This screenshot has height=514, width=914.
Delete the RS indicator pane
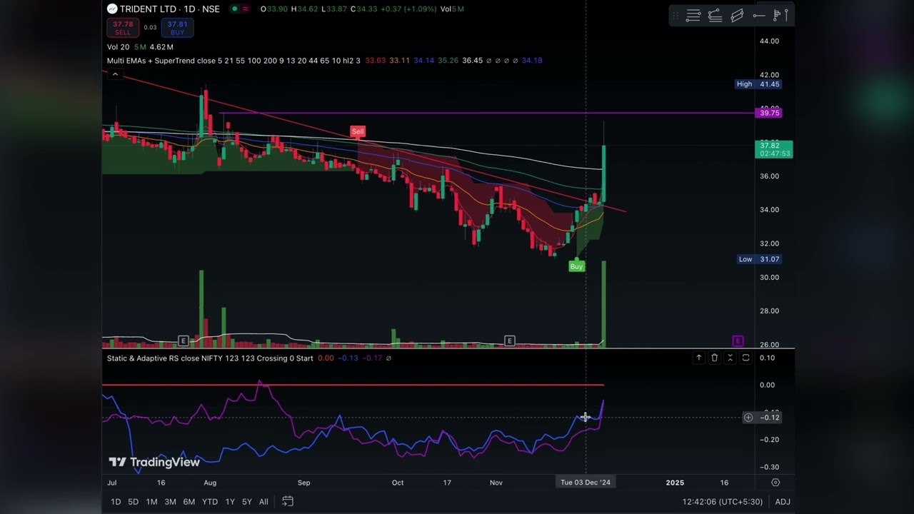click(714, 358)
